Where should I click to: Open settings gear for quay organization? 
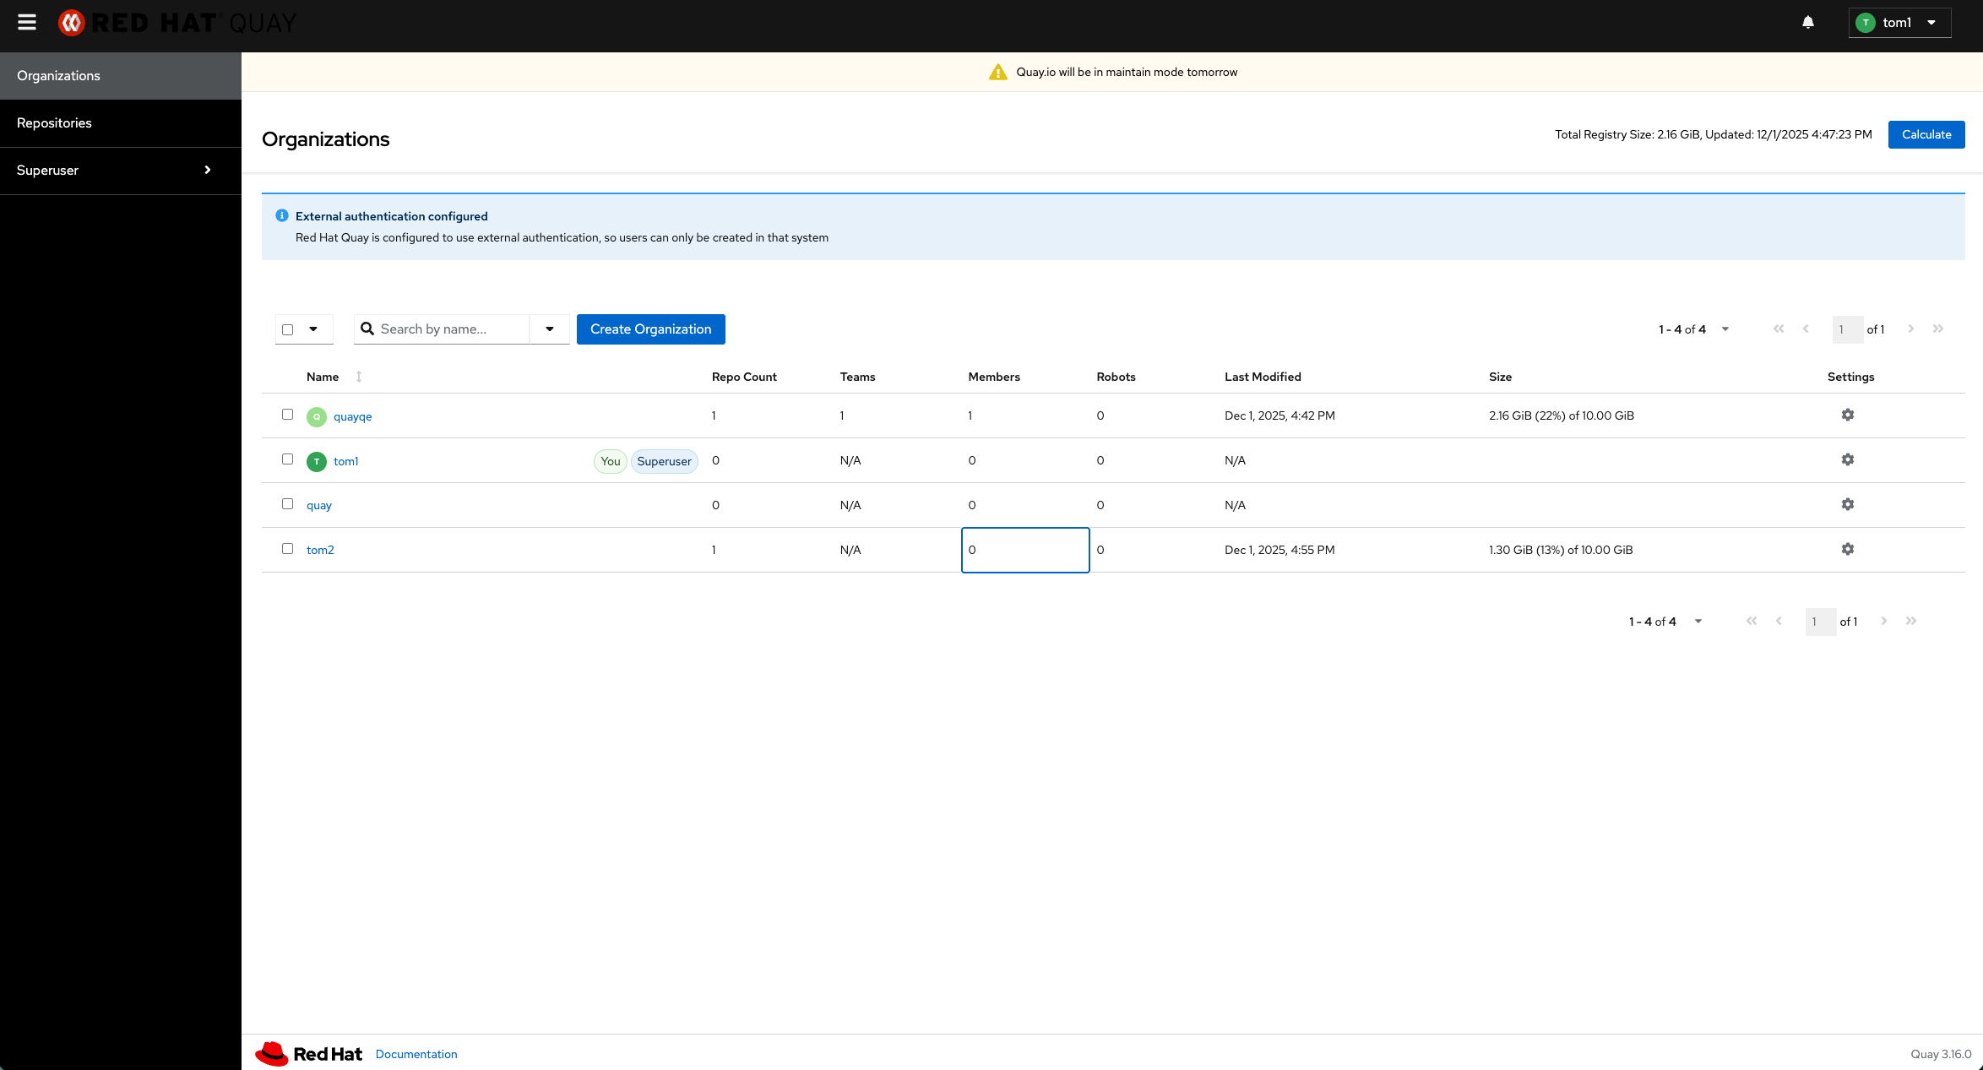[1847, 504]
